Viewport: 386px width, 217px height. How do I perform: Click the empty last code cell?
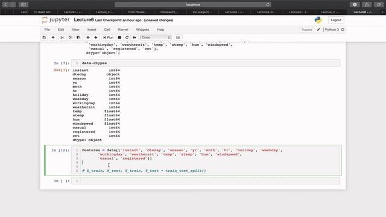pos(206,181)
